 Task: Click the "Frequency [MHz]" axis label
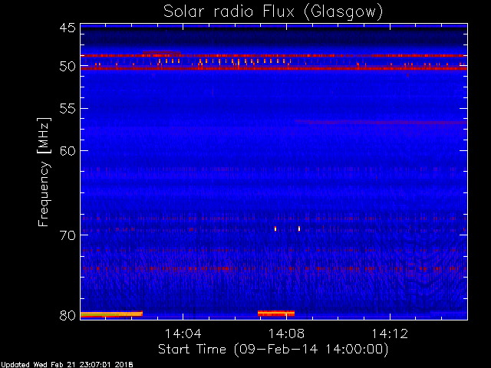[x=44, y=172]
